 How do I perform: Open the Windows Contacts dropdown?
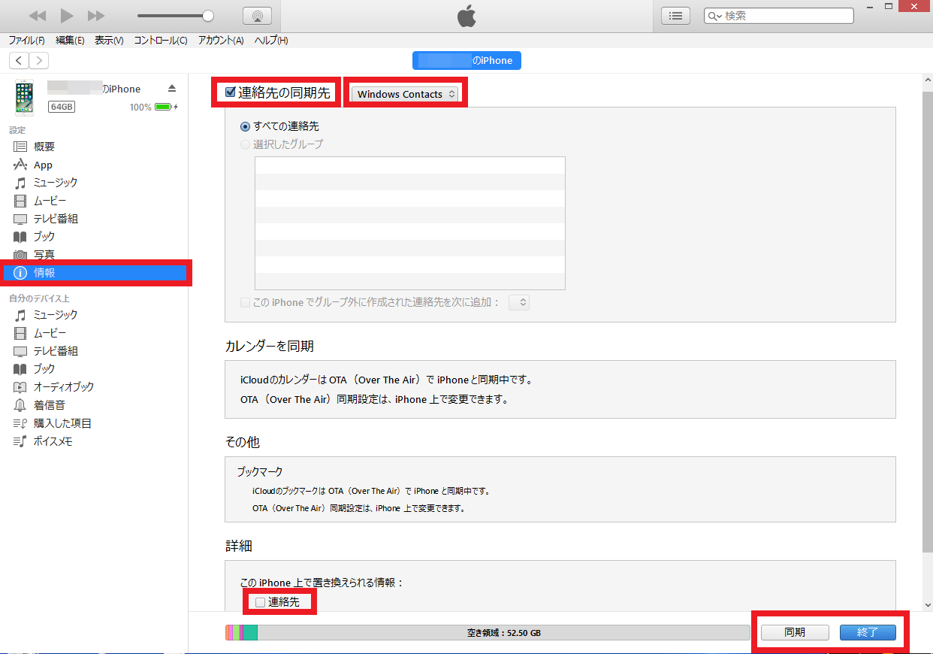(x=405, y=94)
